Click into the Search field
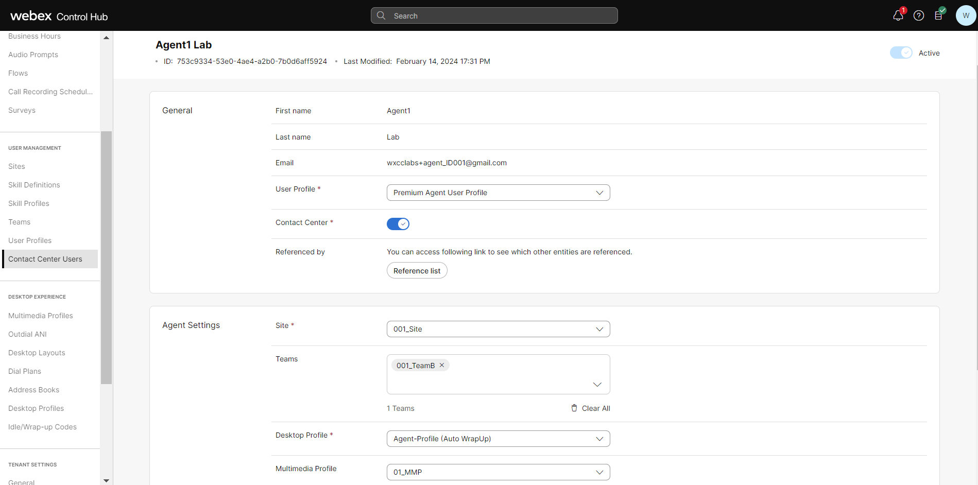 (494, 15)
